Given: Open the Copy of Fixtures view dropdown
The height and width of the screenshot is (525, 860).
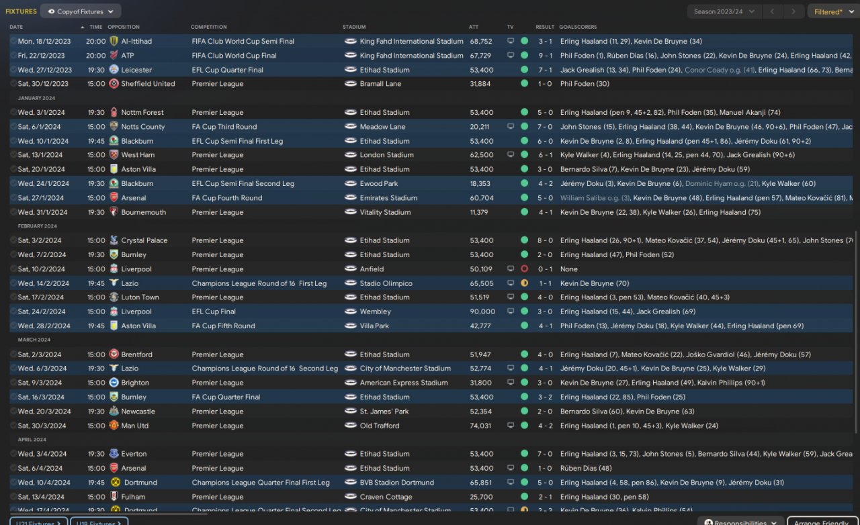Looking at the screenshot, I should coord(81,11).
